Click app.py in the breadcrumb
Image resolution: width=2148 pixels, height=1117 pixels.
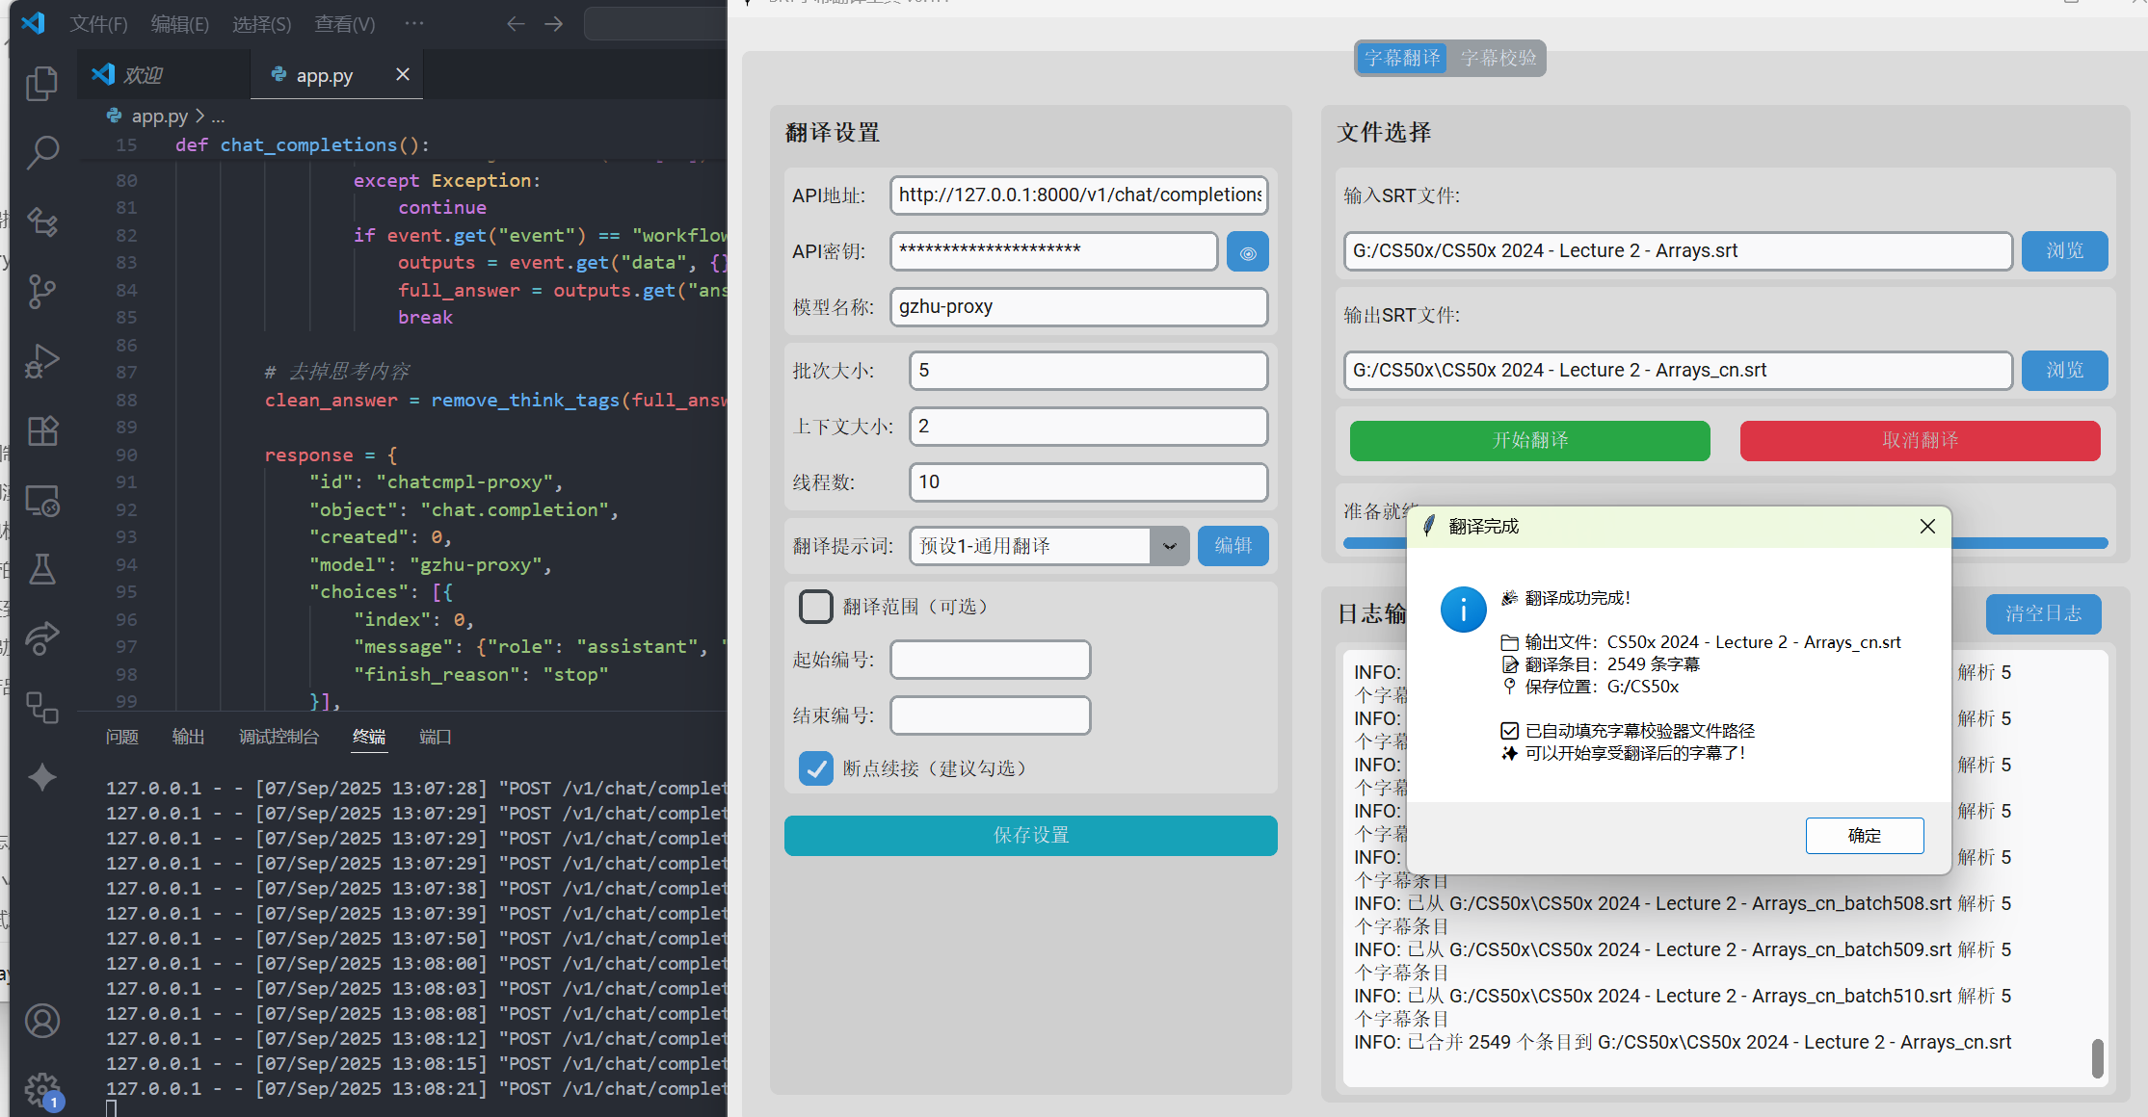point(159,116)
